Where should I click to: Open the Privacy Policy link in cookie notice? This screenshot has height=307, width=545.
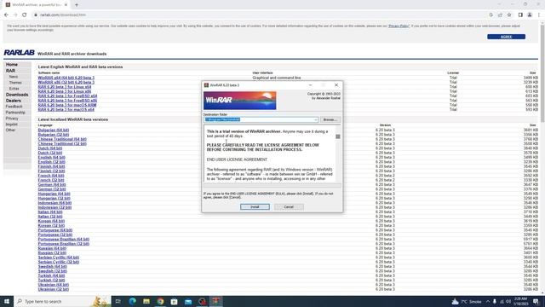pyautogui.click(x=399, y=26)
